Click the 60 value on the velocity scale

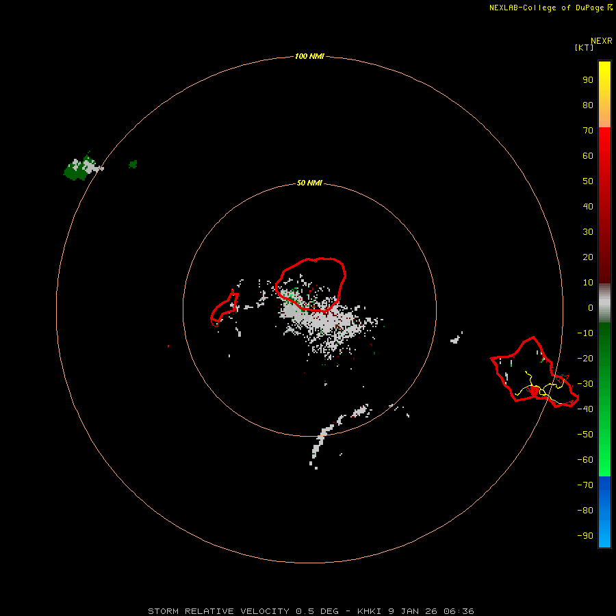588,156
